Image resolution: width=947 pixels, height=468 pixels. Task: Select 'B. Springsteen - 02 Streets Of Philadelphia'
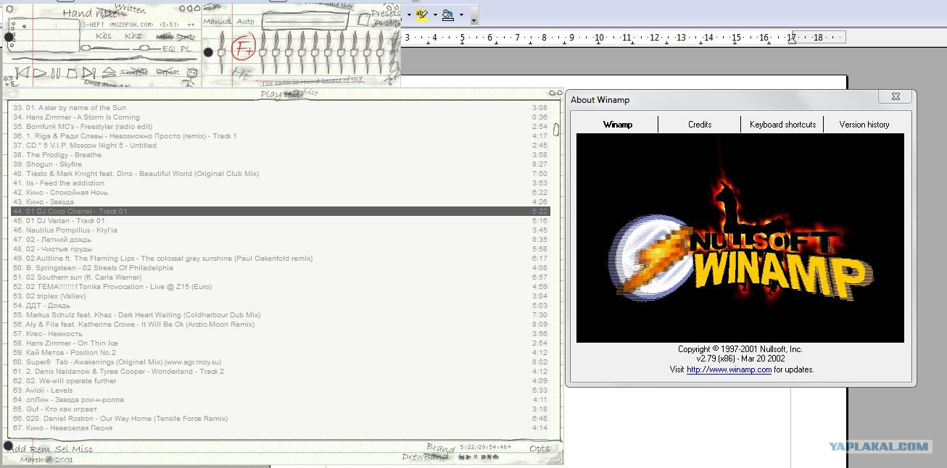[280, 268]
